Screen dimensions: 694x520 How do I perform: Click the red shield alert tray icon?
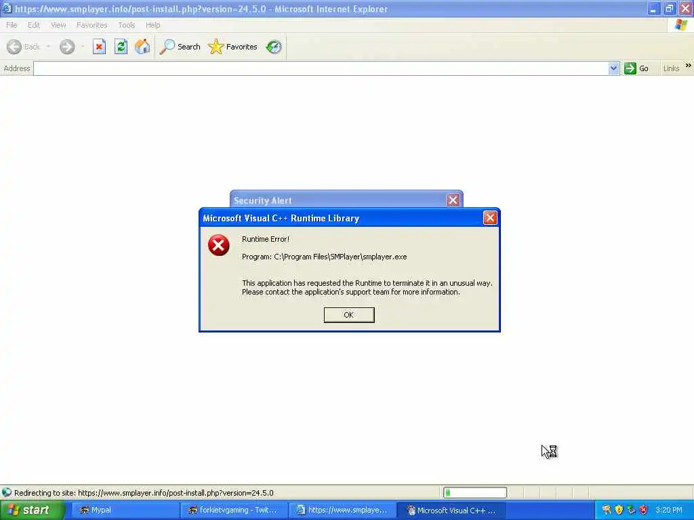pos(644,511)
